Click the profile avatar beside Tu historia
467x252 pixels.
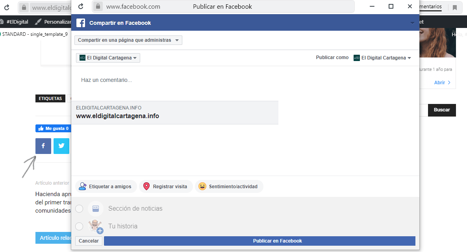click(96, 226)
